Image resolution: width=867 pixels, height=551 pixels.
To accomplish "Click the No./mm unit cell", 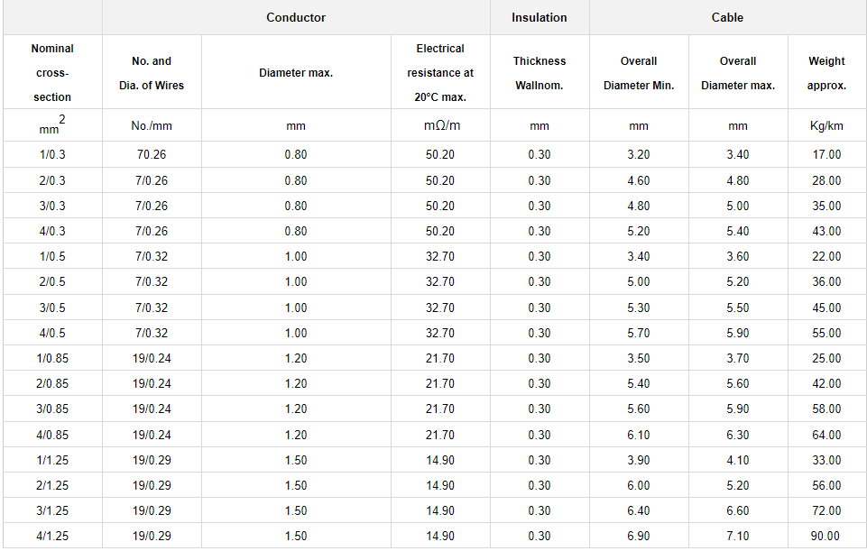I will (152, 126).
